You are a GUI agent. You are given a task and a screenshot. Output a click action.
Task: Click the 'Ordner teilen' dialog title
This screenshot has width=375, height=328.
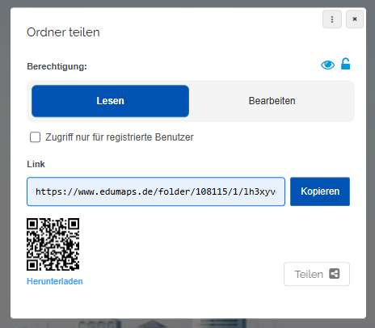pos(63,32)
